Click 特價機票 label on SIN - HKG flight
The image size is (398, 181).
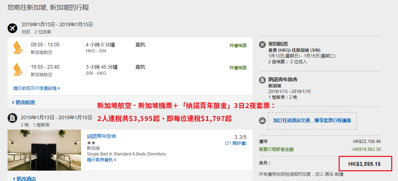(x=238, y=68)
